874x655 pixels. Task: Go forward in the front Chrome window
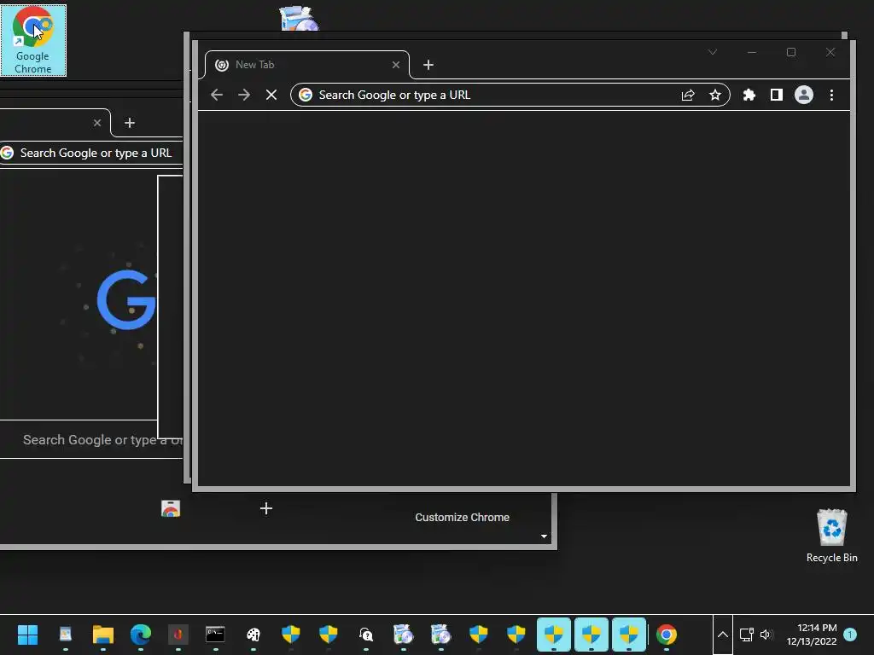click(244, 95)
